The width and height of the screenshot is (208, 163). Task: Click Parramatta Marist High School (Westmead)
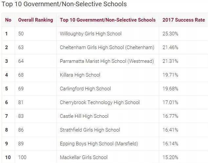(x=107, y=61)
